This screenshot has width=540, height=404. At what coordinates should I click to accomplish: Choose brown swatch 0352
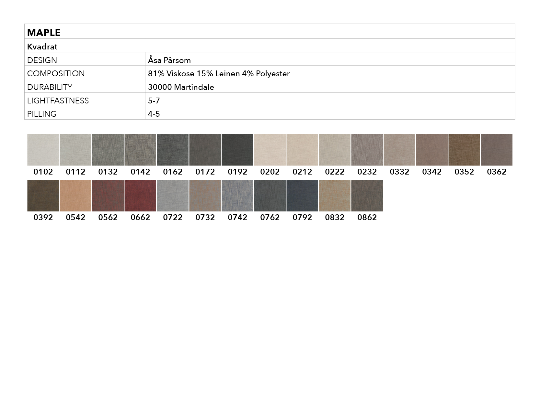464,150
